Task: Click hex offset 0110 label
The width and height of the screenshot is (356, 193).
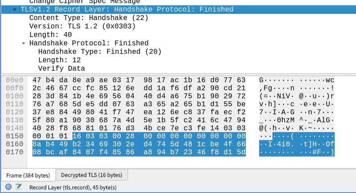Action: [x=15, y=104]
